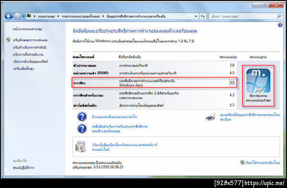Click the help icon beside what numbers mean
Viewport: 287px width, 188px height.
click(82, 117)
